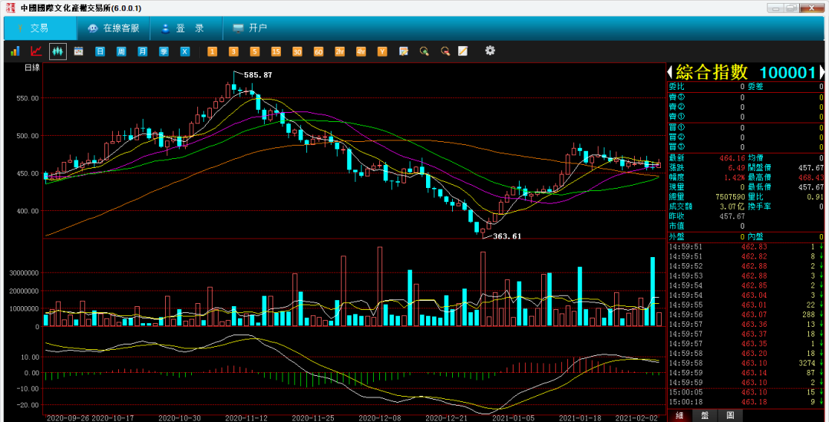Select the drawing line tool icon
829x422 pixels.
click(x=463, y=51)
